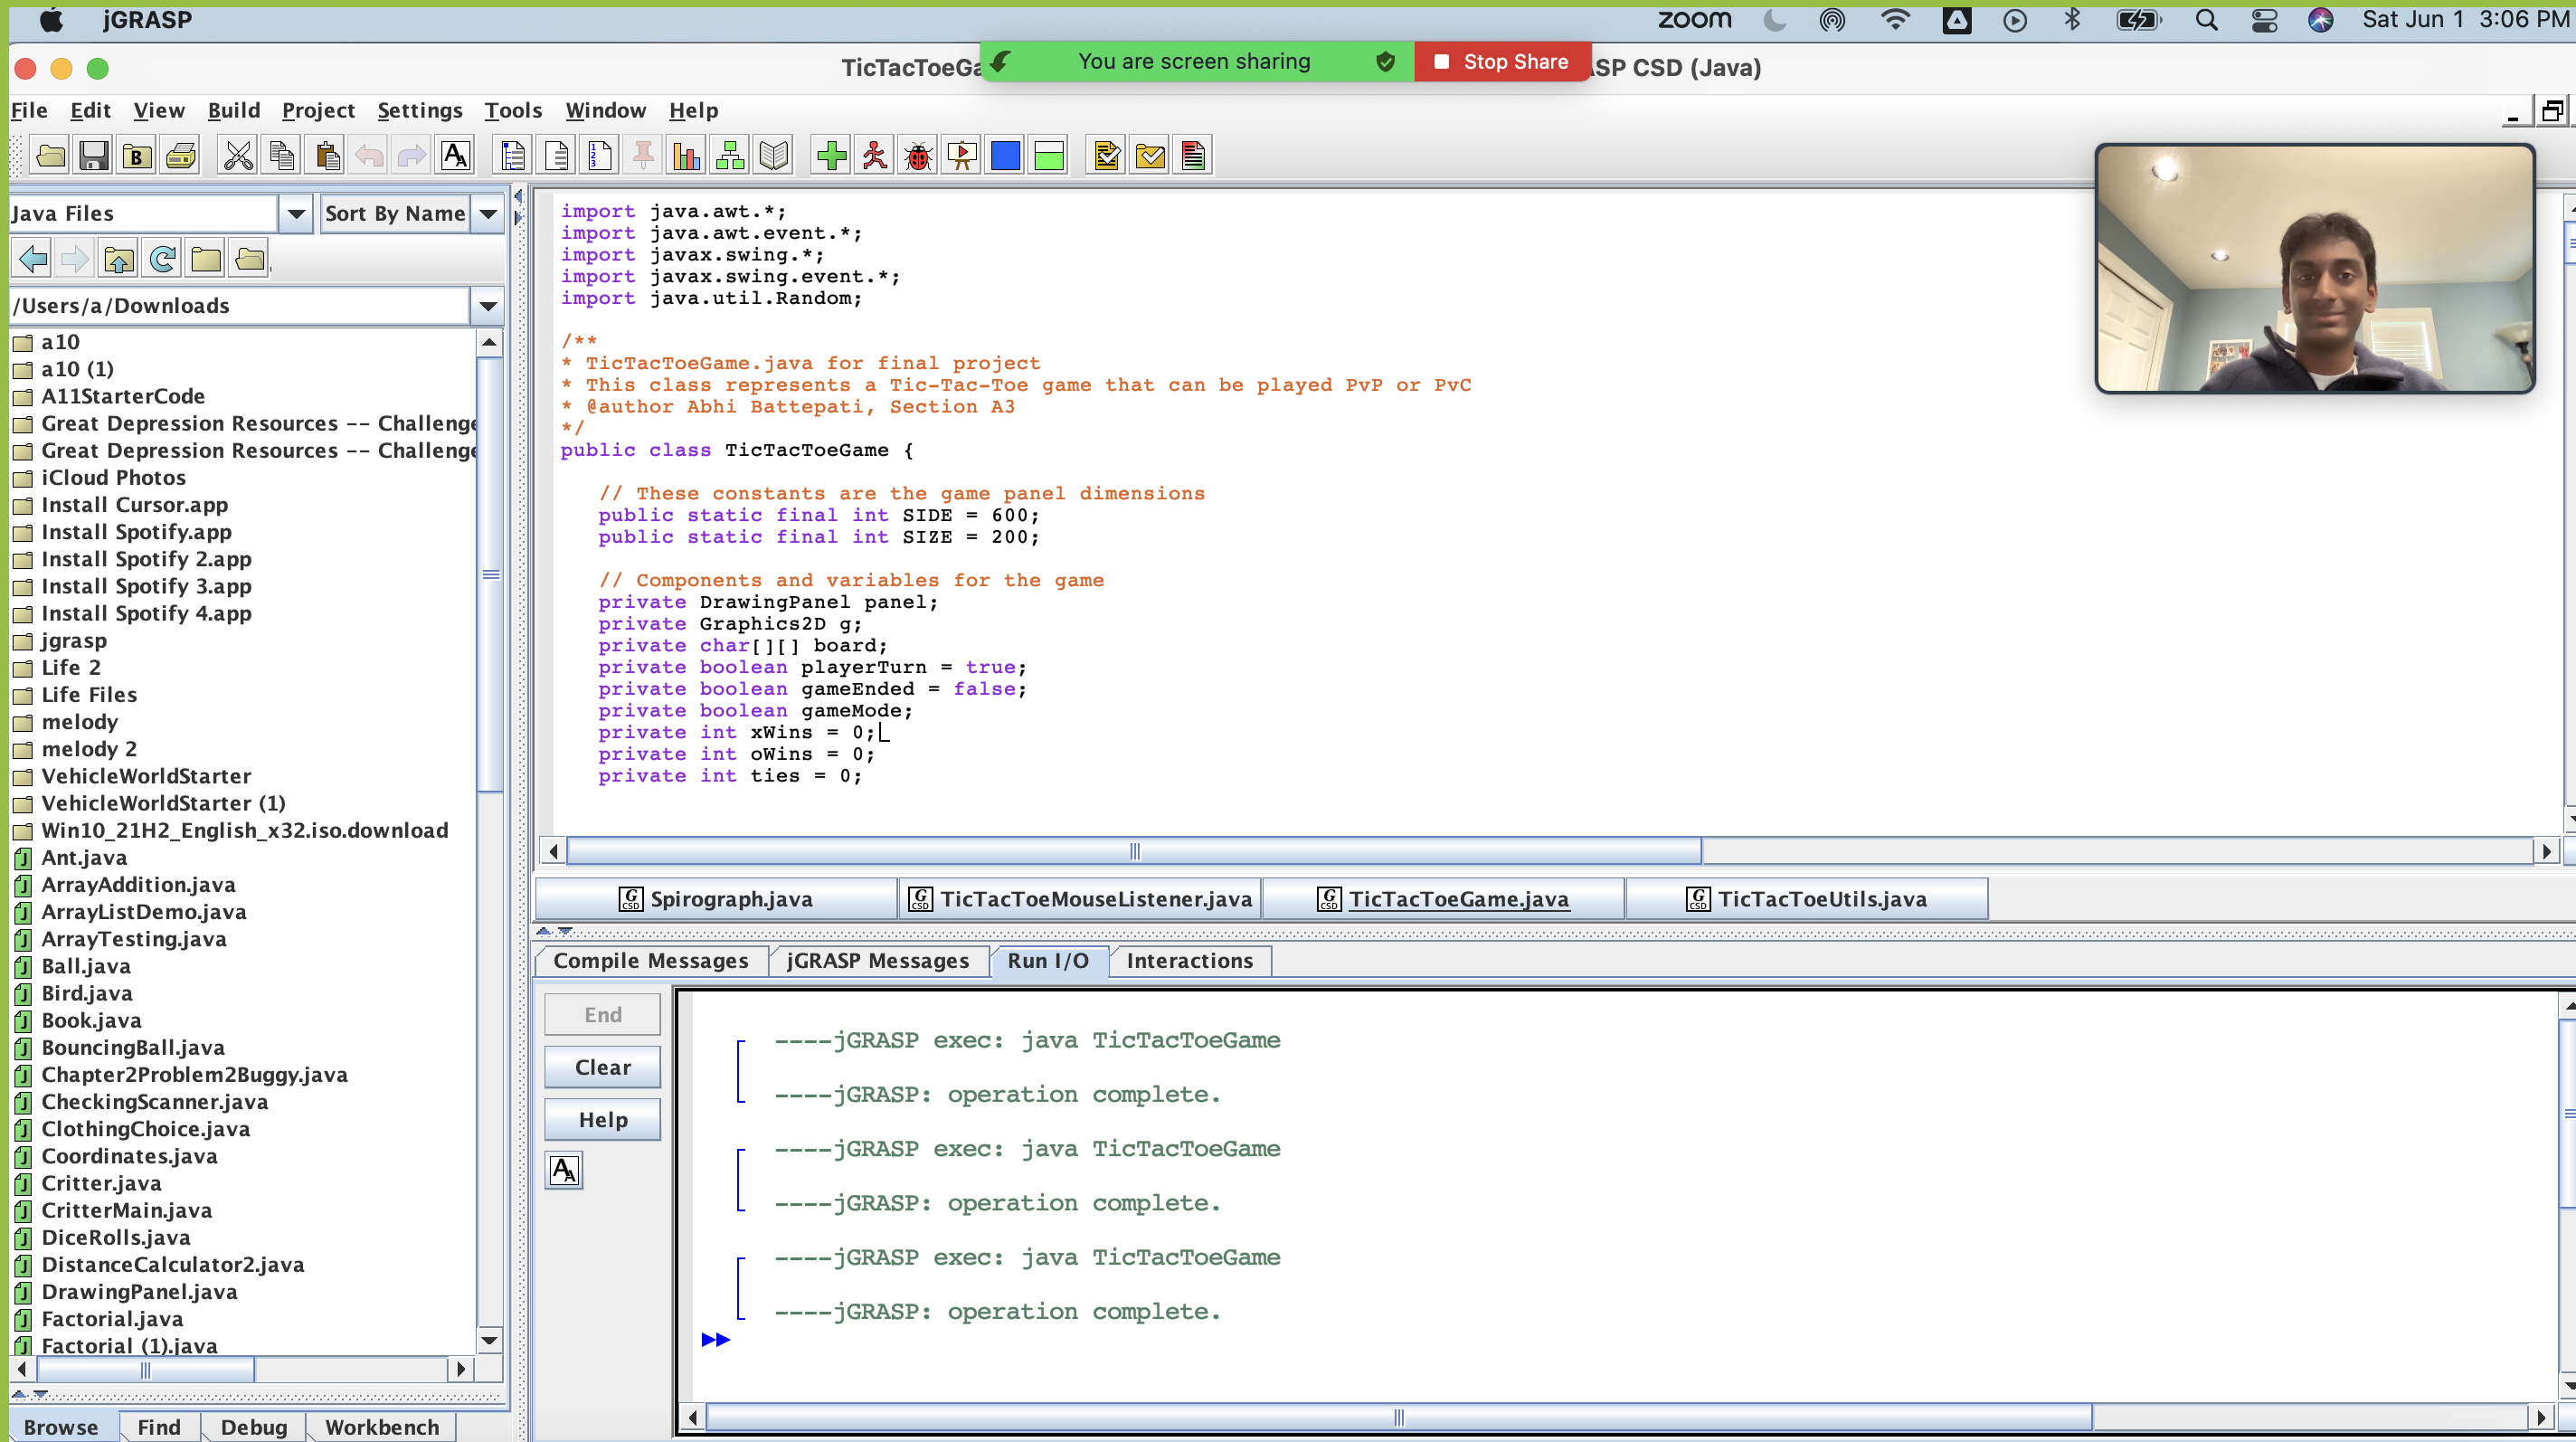Open the Build menu
The width and height of the screenshot is (2576, 1442).
(x=233, y=110)
